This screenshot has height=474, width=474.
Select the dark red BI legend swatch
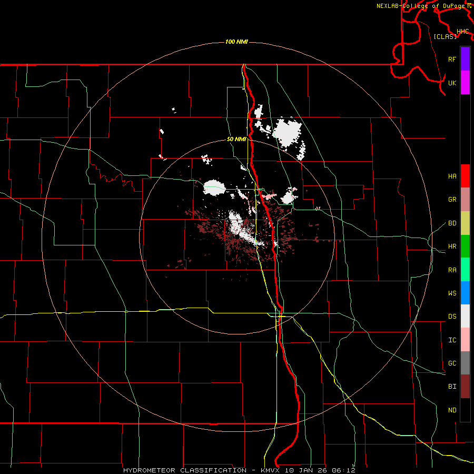(x=465, y=387)
